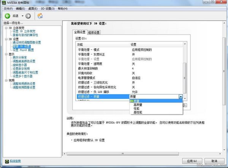
Task: Select the 平滑处理 - 透明度 row
Action: pos(130,64)
